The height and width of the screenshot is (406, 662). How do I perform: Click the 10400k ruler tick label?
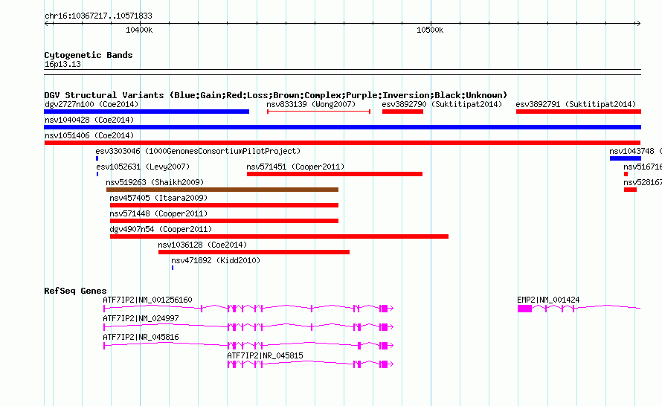click(x=139, y=30)
